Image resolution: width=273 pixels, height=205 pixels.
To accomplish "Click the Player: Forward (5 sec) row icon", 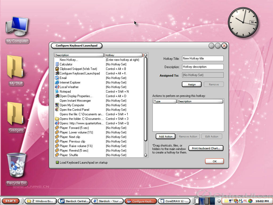I will [57, 128].
